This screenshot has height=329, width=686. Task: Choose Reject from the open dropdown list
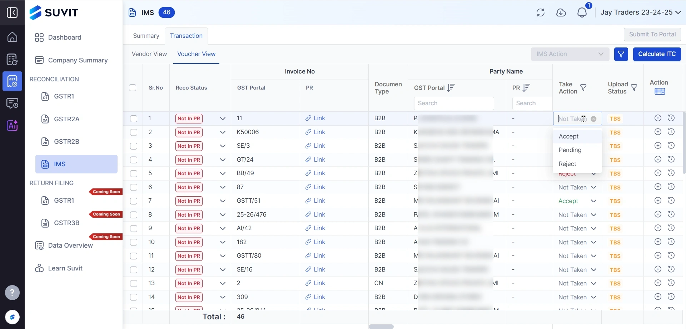coord(577,164)
